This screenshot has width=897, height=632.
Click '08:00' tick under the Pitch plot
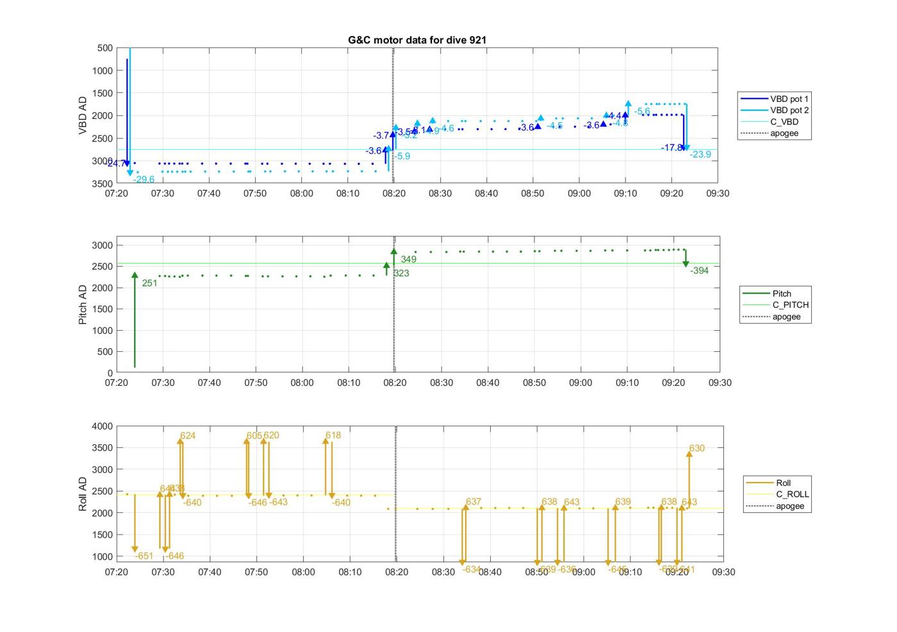302,383
